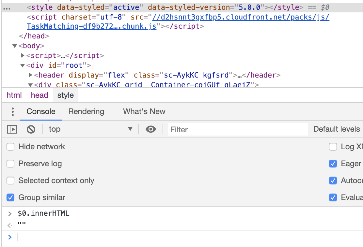
Task: Disable the Autocomplete from history checkbox
Action: tap(333, 181)
